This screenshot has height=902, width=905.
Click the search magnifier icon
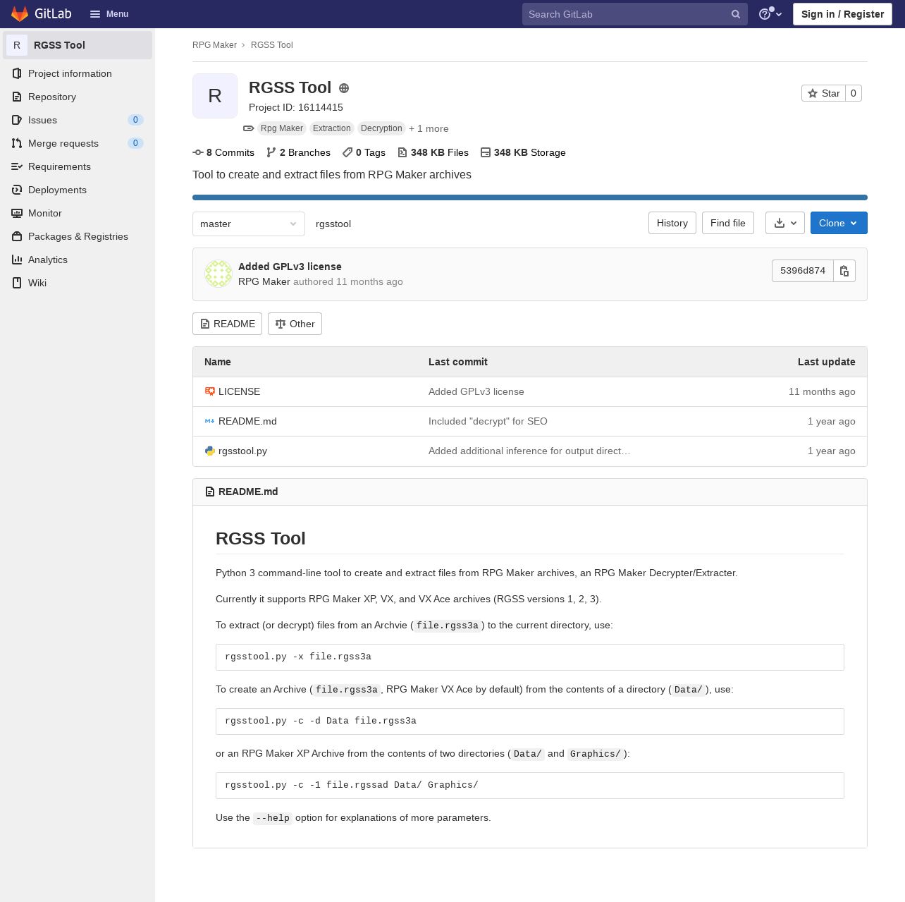735,14
